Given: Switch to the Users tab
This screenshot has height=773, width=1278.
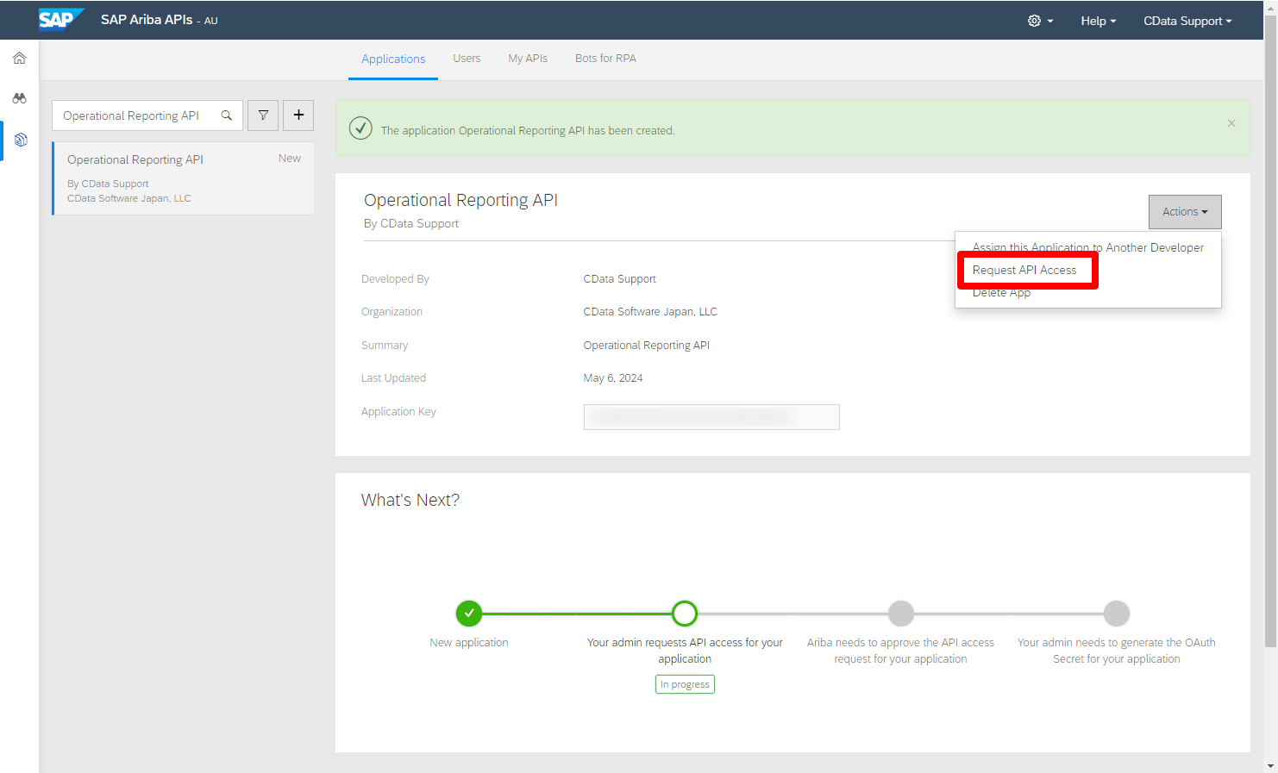Looking at the screenshot, I should 467,59.
